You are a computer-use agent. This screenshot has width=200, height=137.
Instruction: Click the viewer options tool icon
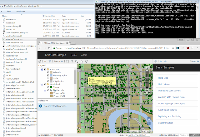50,61
